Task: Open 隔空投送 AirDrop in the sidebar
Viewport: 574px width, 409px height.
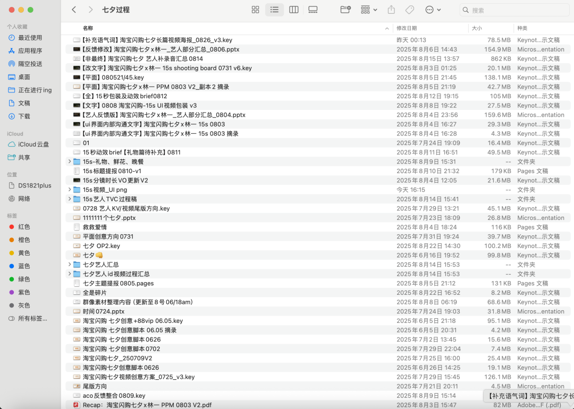Action: tap(30, 64)
